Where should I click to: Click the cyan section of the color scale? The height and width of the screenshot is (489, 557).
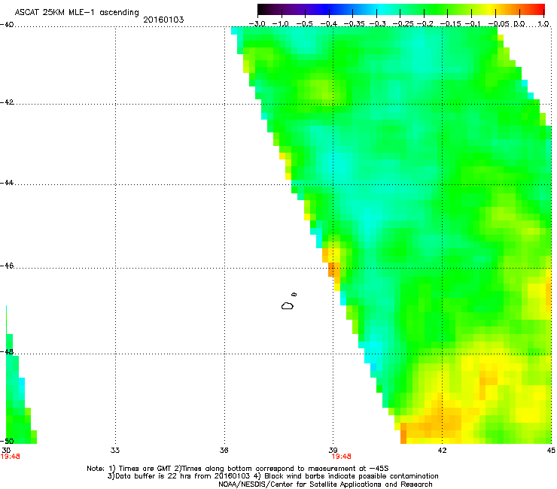coord(382,9)
